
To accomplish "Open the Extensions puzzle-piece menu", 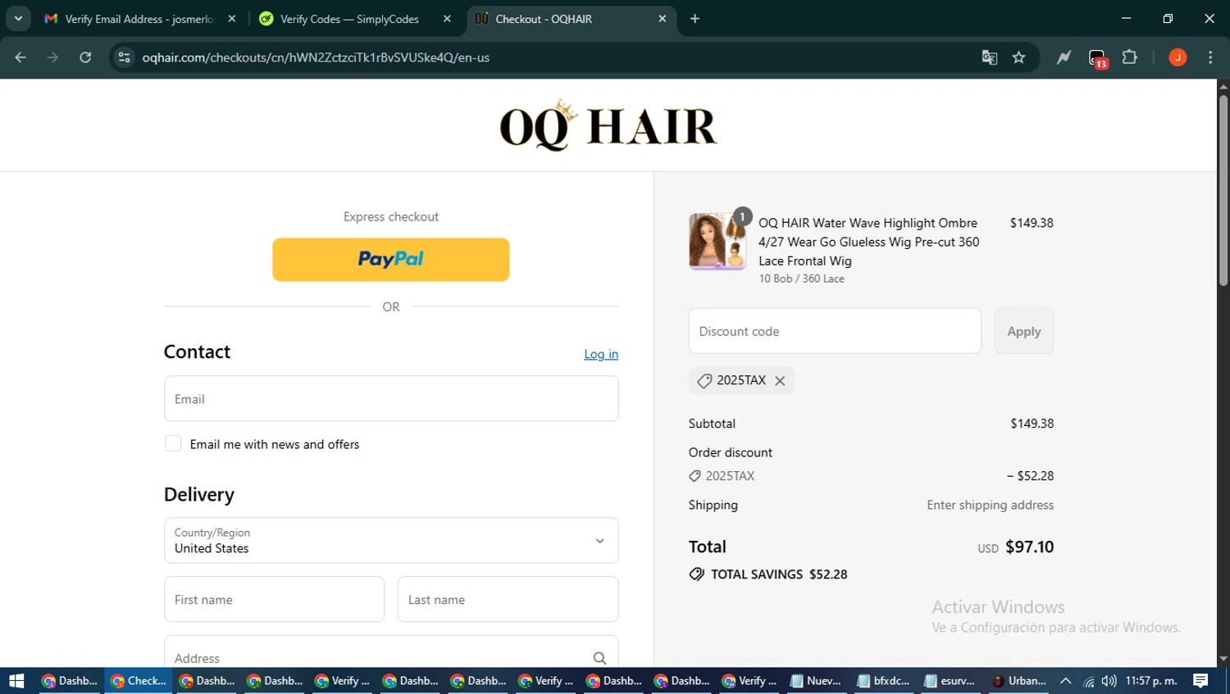I will point(1130,57).
